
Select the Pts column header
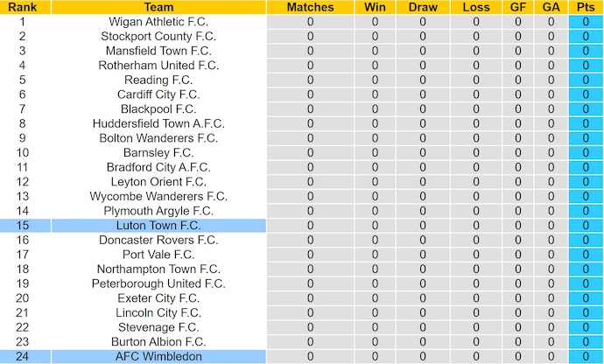(586, 7)
